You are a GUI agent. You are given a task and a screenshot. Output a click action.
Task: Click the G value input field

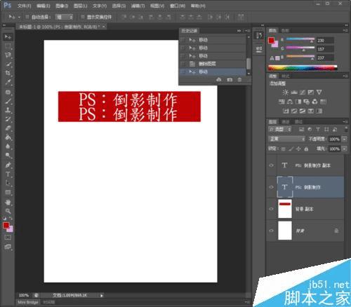(x=325, y=49)
